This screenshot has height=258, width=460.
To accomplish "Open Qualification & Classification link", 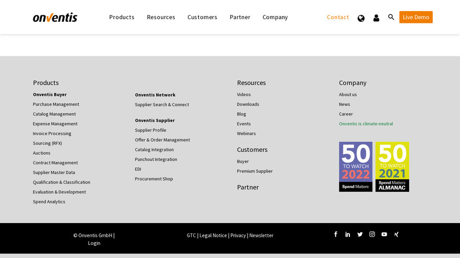I will click(x=61, y=182).
